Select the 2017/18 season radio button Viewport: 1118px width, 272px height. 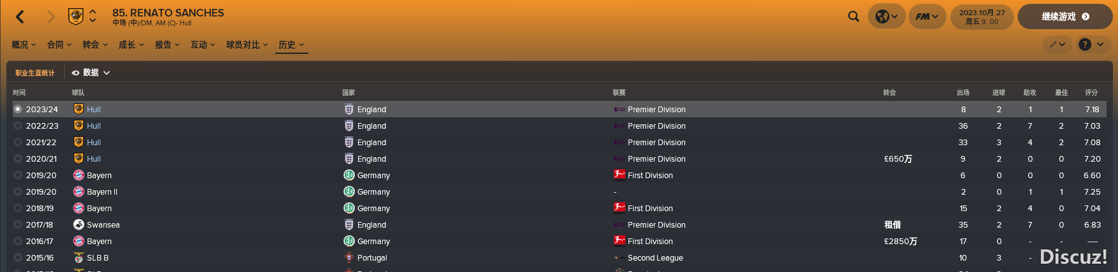pos(18,224)
